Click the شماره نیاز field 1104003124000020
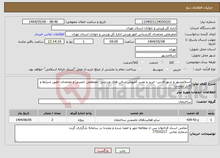Viewport: 220px width, 158px height. (156, 21)
